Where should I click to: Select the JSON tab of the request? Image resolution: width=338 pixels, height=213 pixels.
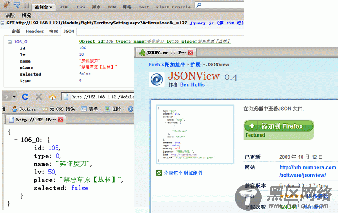(69, 32)
